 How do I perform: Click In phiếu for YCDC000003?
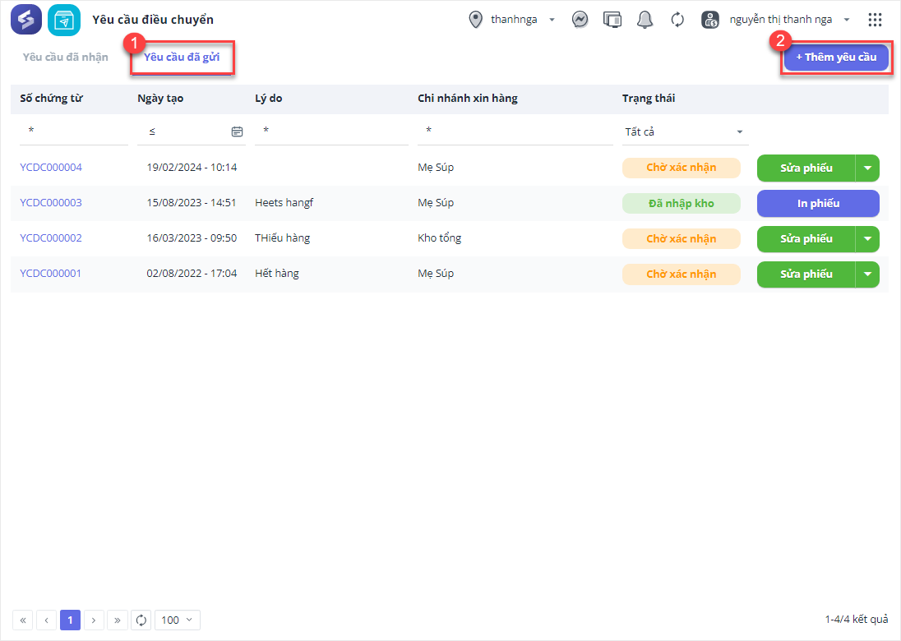click(x=818, y=203)
